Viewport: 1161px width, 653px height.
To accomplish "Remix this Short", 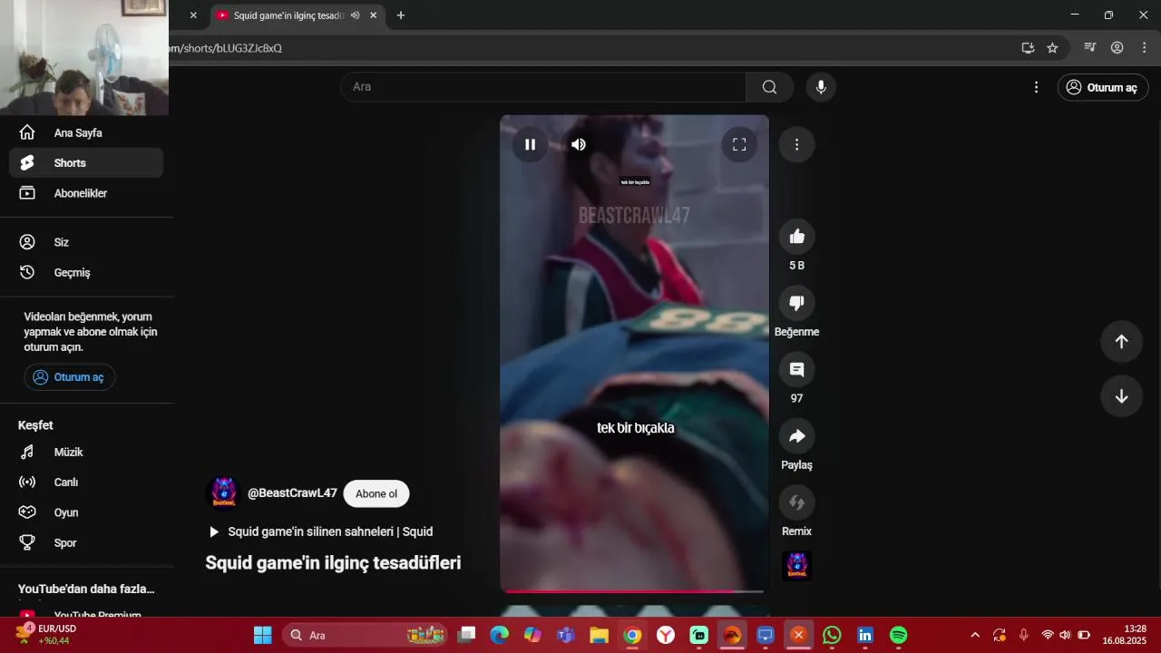I will tap(797, 502).
